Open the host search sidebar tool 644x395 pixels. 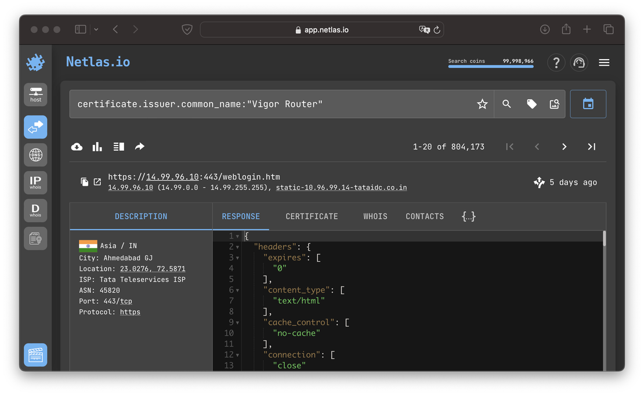click(35, 95)
